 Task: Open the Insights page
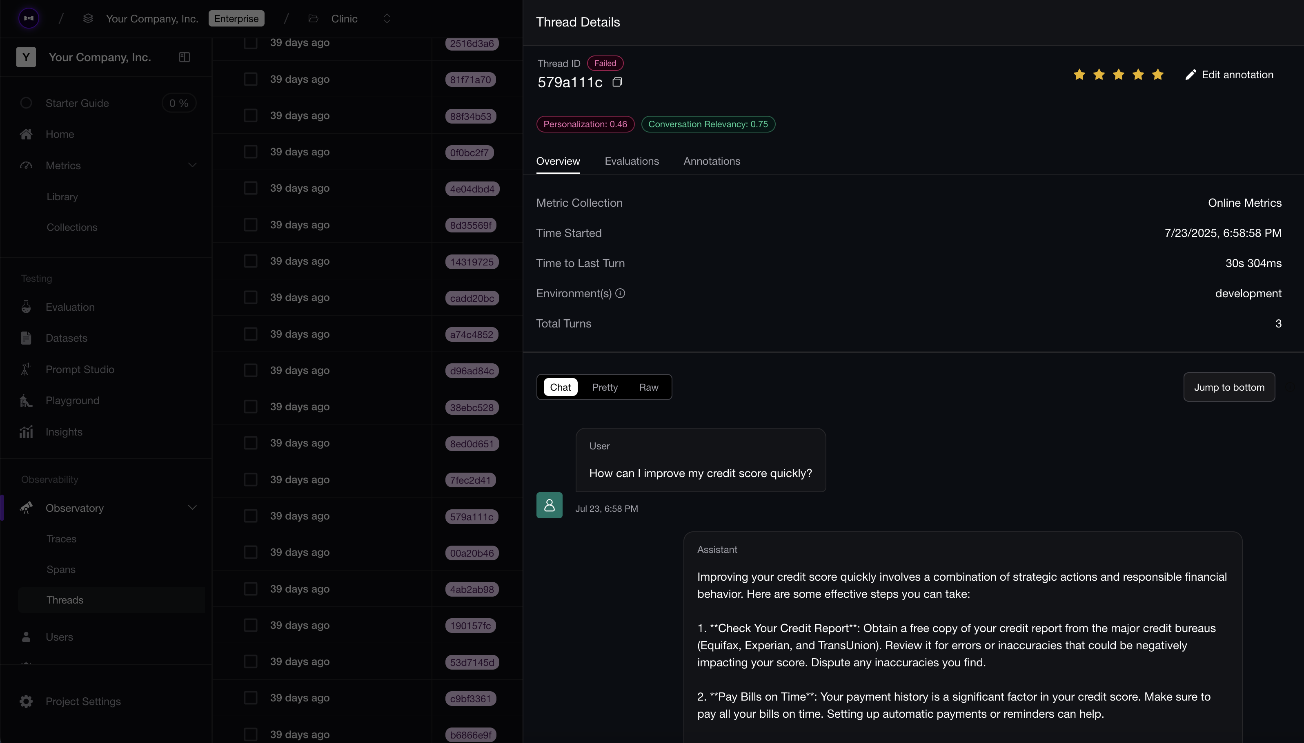(64, 431)
